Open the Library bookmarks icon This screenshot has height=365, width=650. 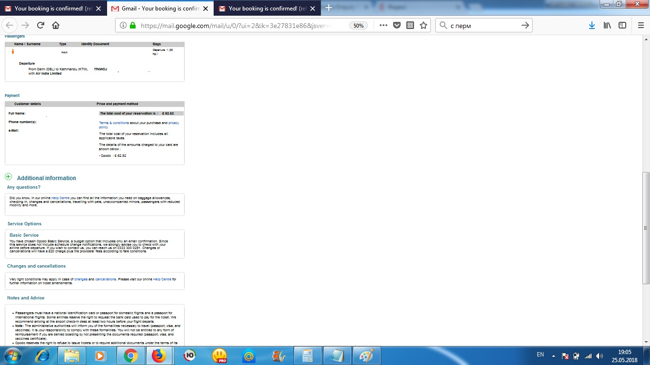tap(607, 26)
